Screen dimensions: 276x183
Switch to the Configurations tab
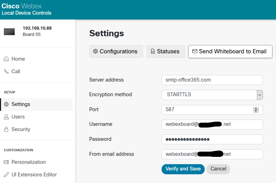pos(116,52)
